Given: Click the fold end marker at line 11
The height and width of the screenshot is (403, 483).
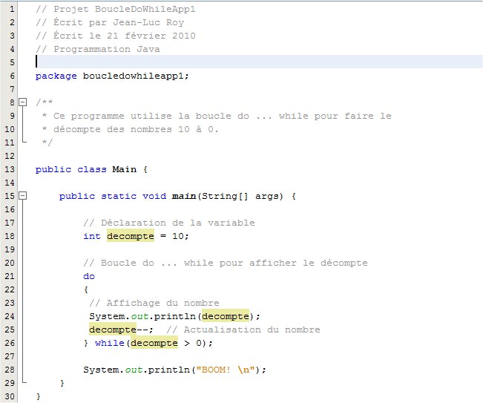Looking at the screenshot, I should click(x=24, y=140).
